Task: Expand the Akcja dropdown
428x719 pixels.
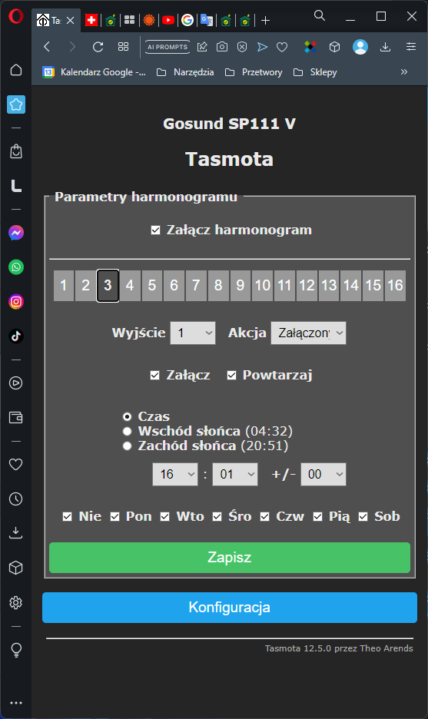Action: pos(308,333)
